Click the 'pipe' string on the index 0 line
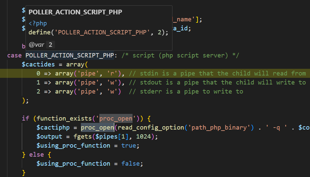The height and width of the screenshot is (177, 310). [x=88, y=73]
